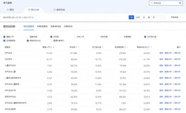Click the info icon next to 点击率 column header
The height and width of the screenshot is (113, 186).
point(76,47)
